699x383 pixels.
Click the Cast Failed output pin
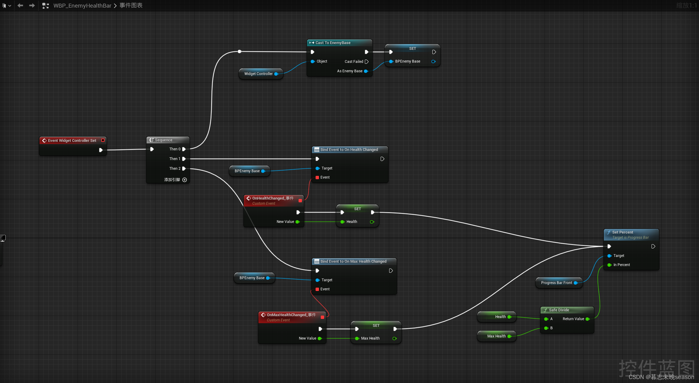click(x=367, y=62)
